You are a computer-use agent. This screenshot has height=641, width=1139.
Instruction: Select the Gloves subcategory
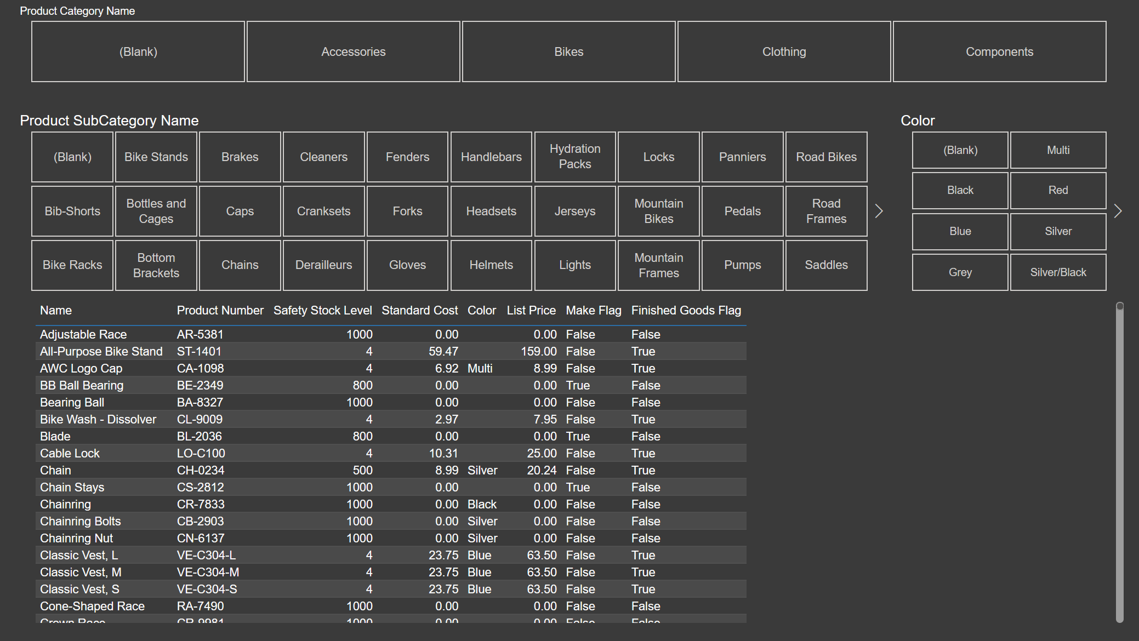[x=408, y=265]
